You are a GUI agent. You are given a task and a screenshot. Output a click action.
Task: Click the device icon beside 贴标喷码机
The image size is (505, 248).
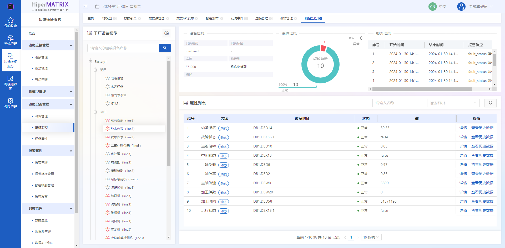[108, 179]
